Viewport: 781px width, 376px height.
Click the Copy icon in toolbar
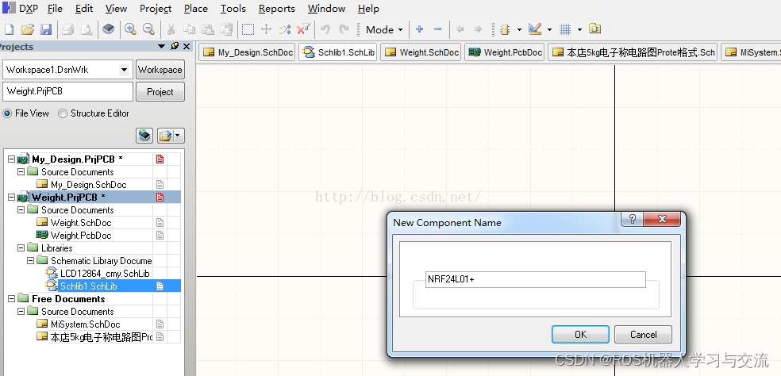point(189,29)
